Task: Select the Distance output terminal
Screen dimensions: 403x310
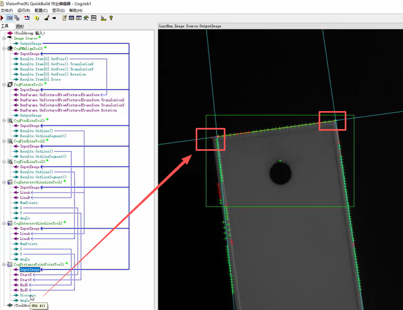Action: point(28,295)
